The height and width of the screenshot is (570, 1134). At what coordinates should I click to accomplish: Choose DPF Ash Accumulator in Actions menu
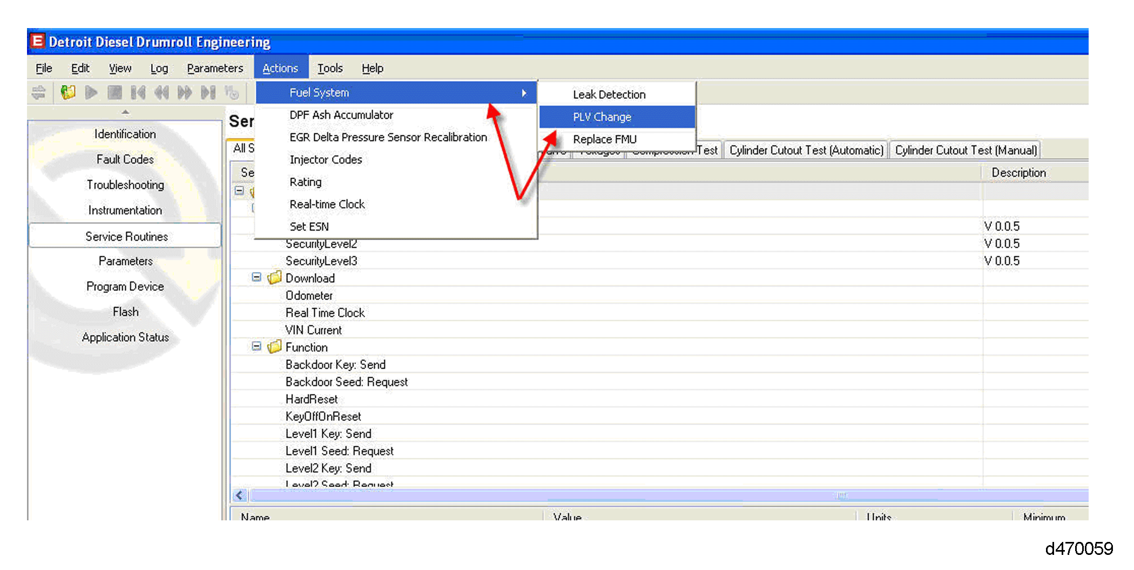(x=341, y=115)
